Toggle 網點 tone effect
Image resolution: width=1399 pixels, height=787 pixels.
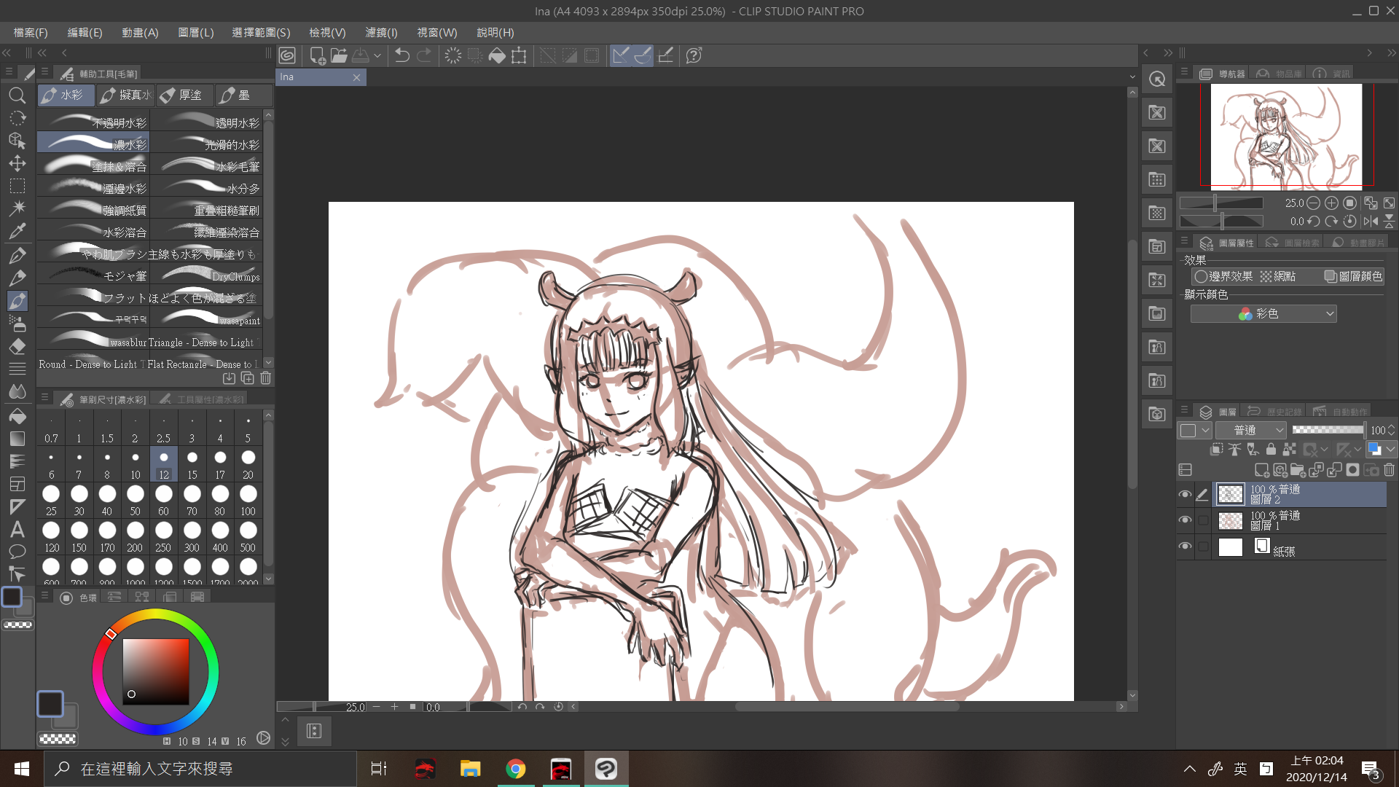(1278, 276)
